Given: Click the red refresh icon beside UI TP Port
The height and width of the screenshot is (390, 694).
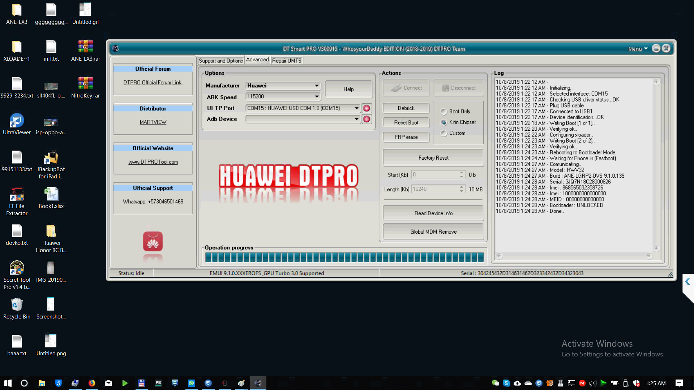Looking at the screenshot, I should tap(367, 108).
